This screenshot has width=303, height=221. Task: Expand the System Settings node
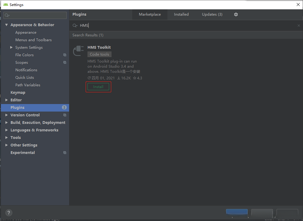tap(11, 48)
